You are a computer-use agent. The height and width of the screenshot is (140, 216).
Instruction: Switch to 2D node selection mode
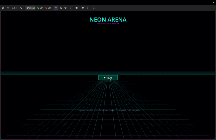point(40,8)
